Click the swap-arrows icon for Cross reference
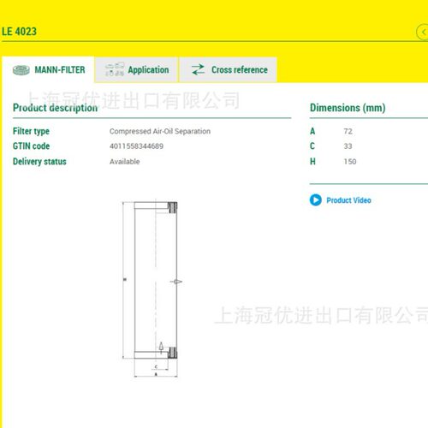 pos(198,69)
